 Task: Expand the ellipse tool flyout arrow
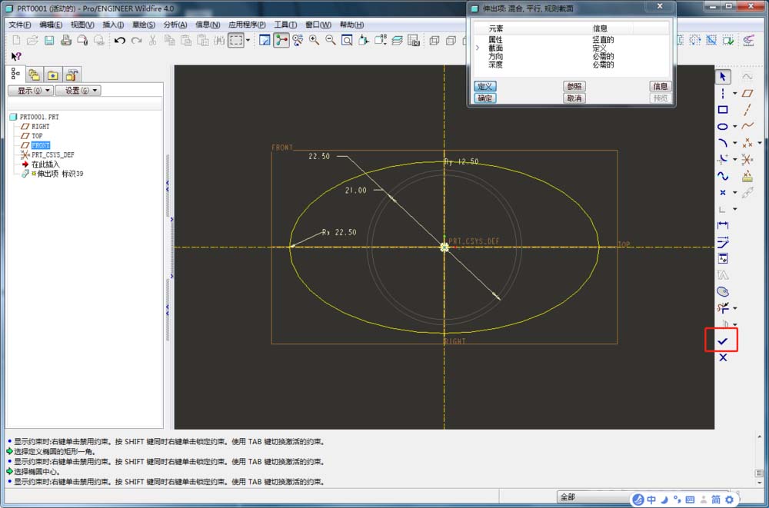[x=734, y=127]
